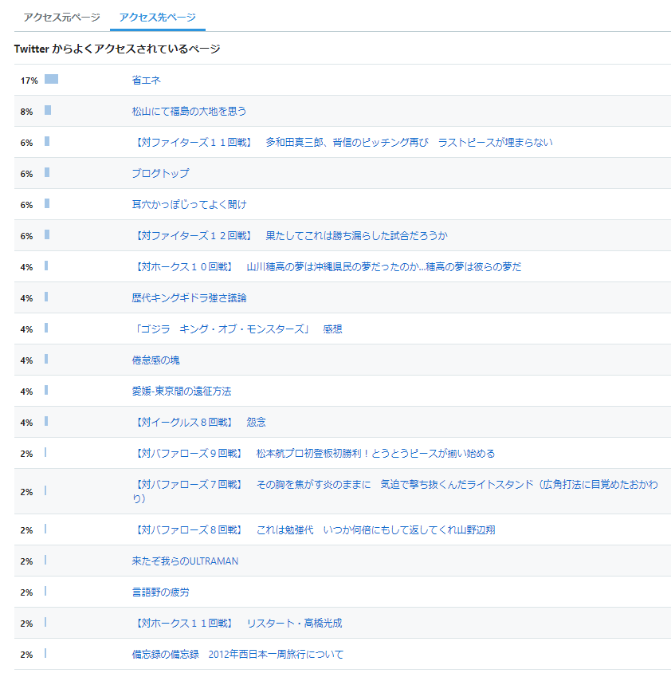Click the 6% value beside ブログトップ
Viewport: 671px width, 673px height.
(x=26, y=174)
